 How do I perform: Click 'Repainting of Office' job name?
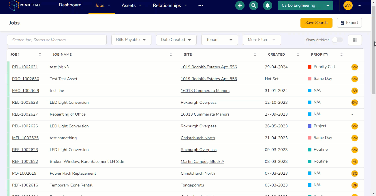point(68,114)
